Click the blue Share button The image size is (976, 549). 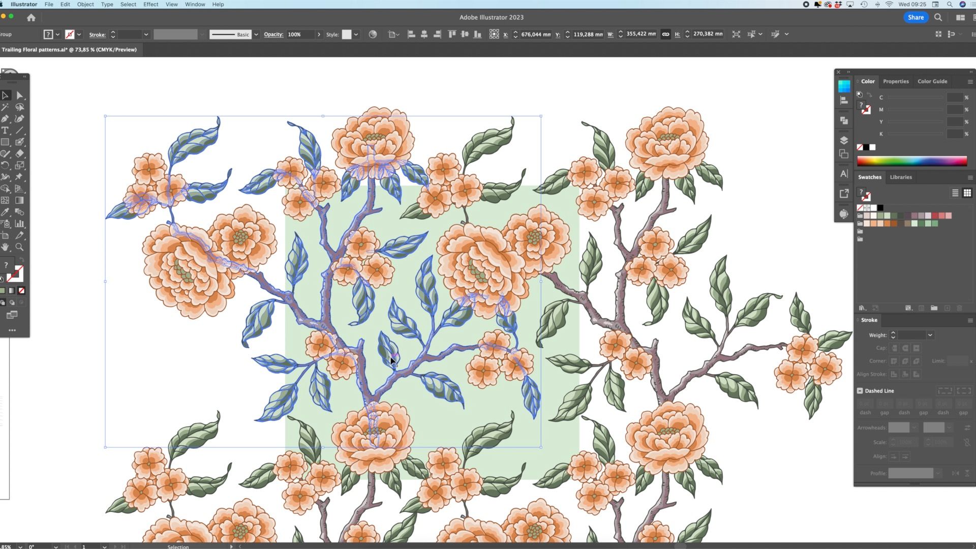click(916, 17)
